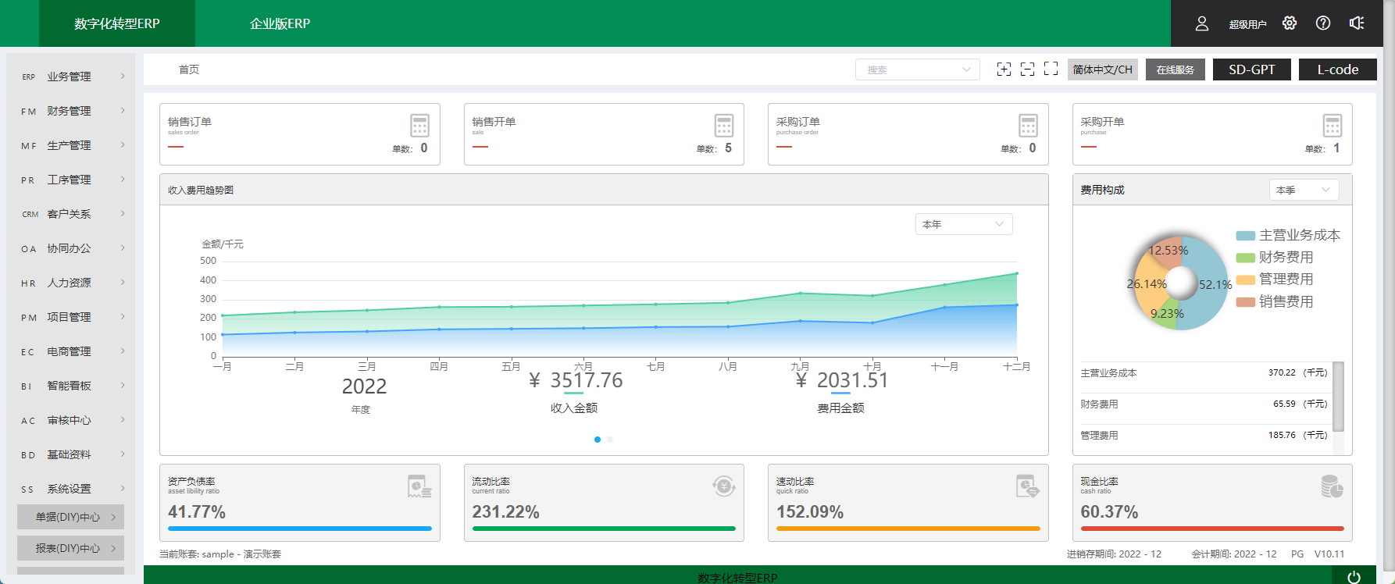Switch to the 企业版ERP tab
This screenshot has width=1395, height=584.
point(280,23)
